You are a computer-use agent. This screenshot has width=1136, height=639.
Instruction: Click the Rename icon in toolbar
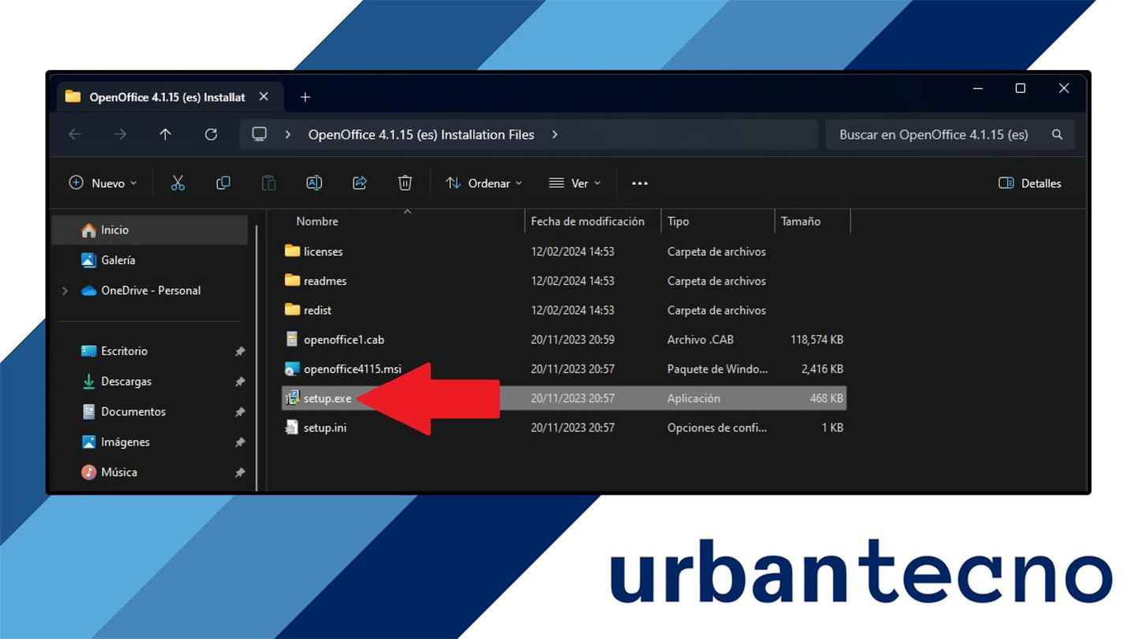(x=314, y=183)
